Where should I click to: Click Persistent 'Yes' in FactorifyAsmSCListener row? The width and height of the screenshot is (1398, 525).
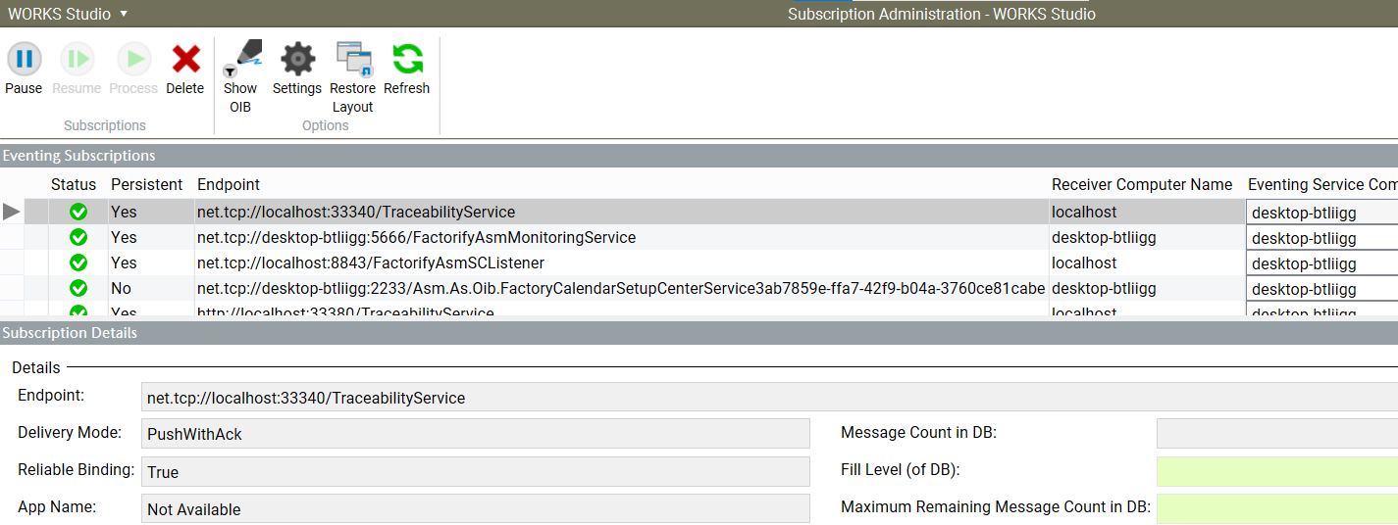point(124,262)
